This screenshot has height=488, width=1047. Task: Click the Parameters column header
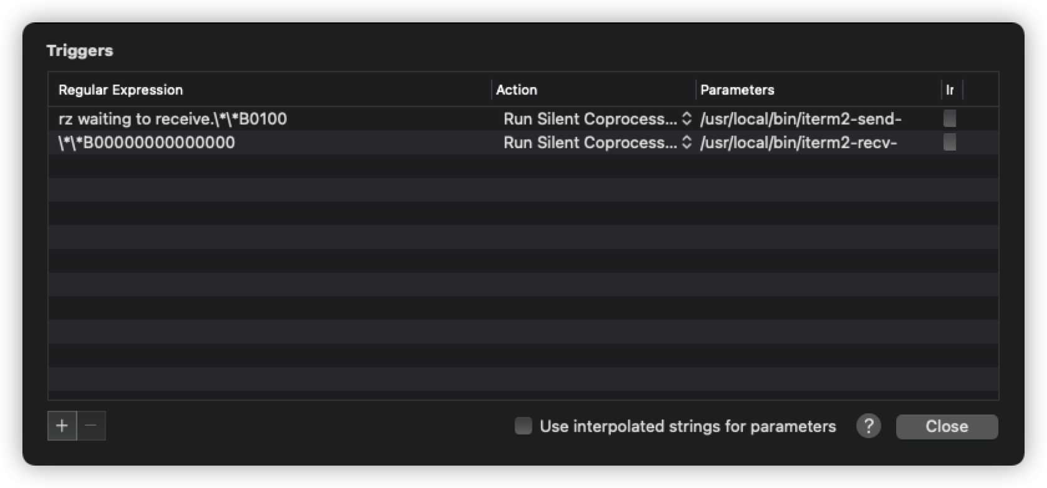coord(737,90)
